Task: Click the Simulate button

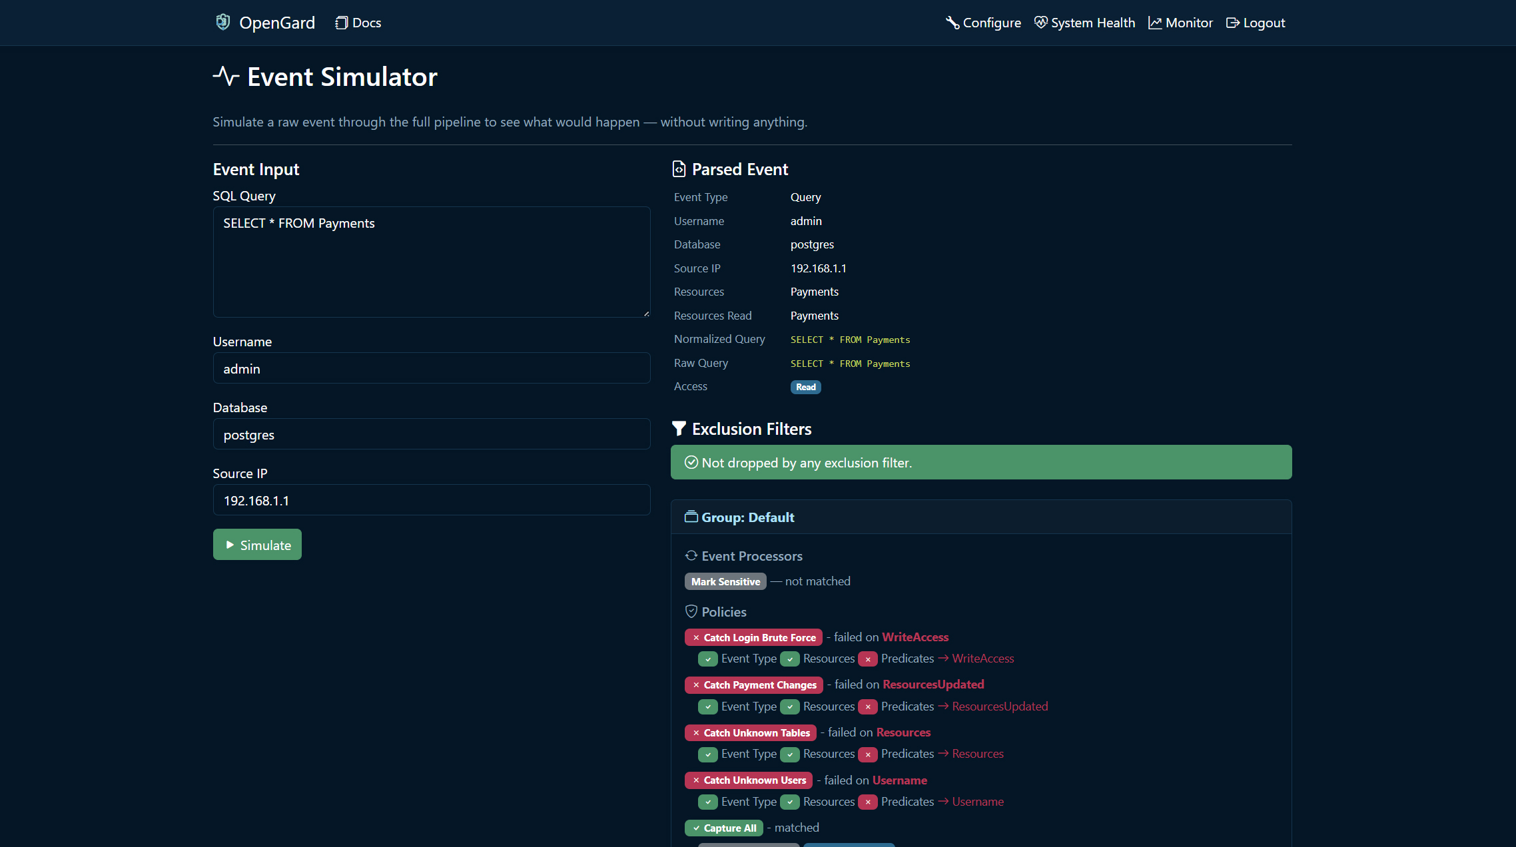Action: pyautogui.click(x=257, y=544)
